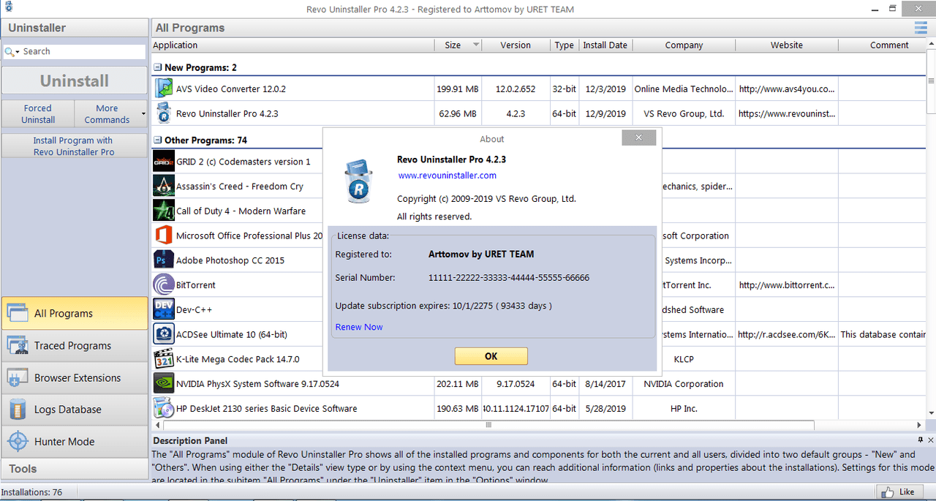Image resolution: width=936 pixels, height=501 pixels.
Task: Open the All Programs module
Action: (x=75, y=313)
